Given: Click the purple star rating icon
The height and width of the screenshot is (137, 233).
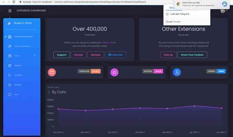Looking at the screenshot, I should point(114,72).
